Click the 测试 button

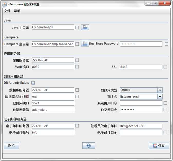(x=11, y=146)
